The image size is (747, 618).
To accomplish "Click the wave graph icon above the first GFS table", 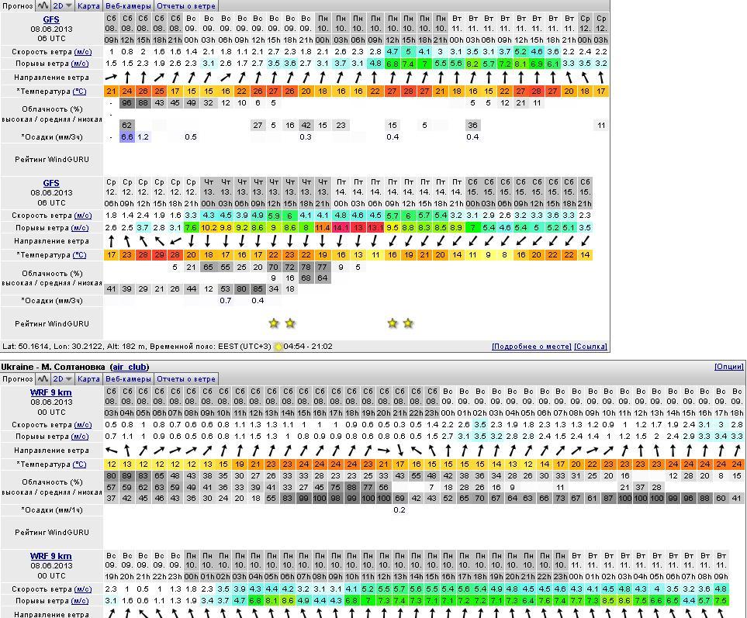I will (x=43, y=5).
